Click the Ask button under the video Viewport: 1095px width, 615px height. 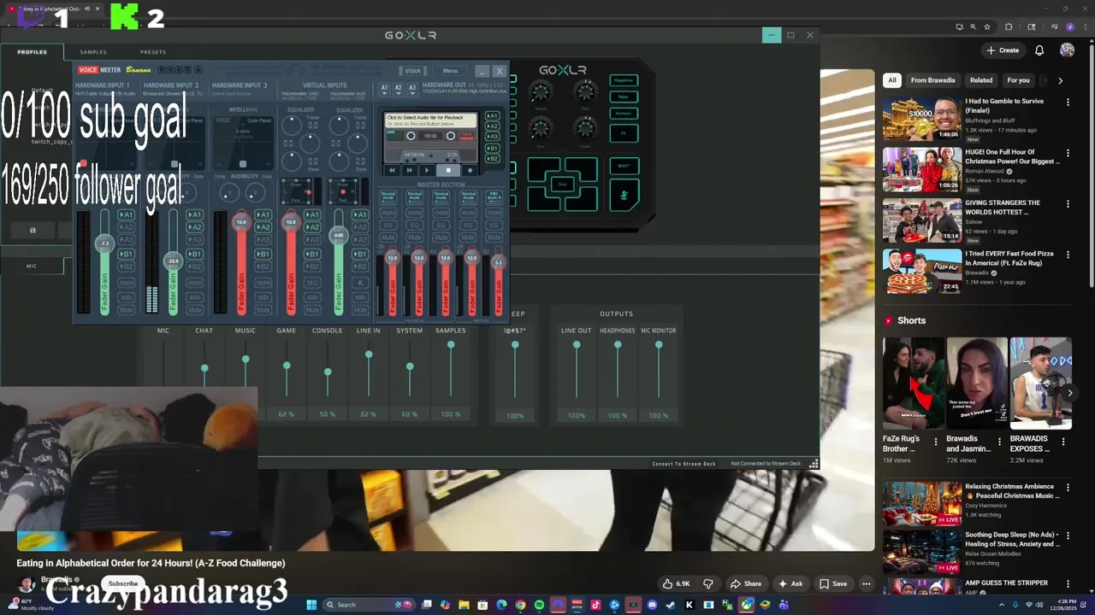click(x=790, y=583)
